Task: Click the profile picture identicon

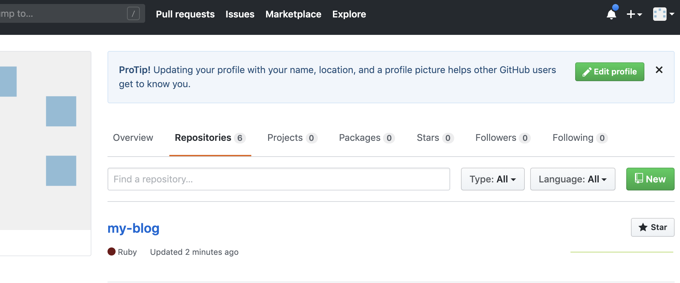Action: [45, 140]
